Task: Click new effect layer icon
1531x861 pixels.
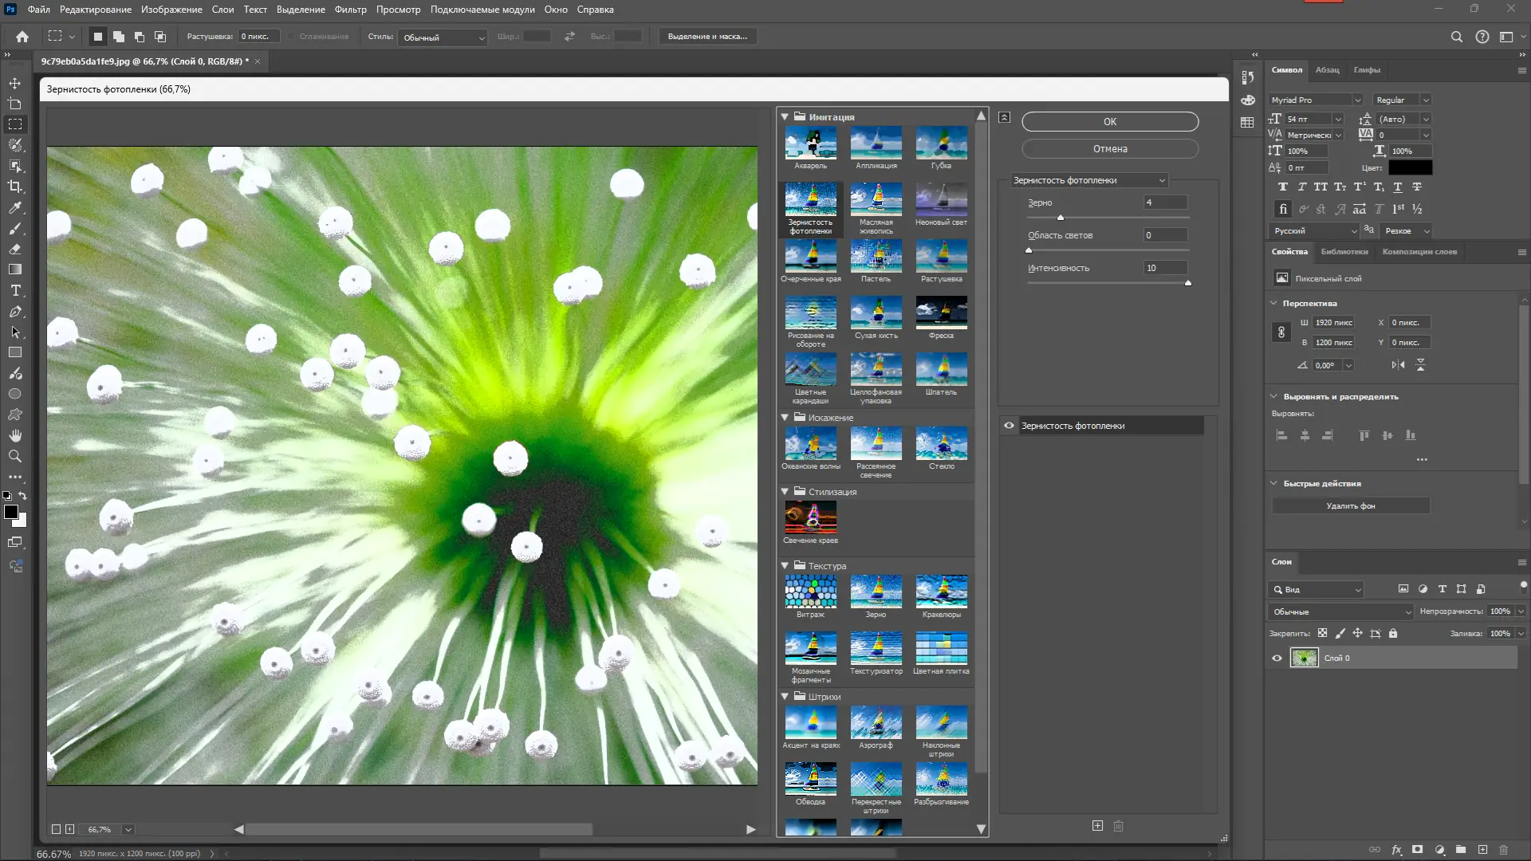Action: pos(1097,826)
